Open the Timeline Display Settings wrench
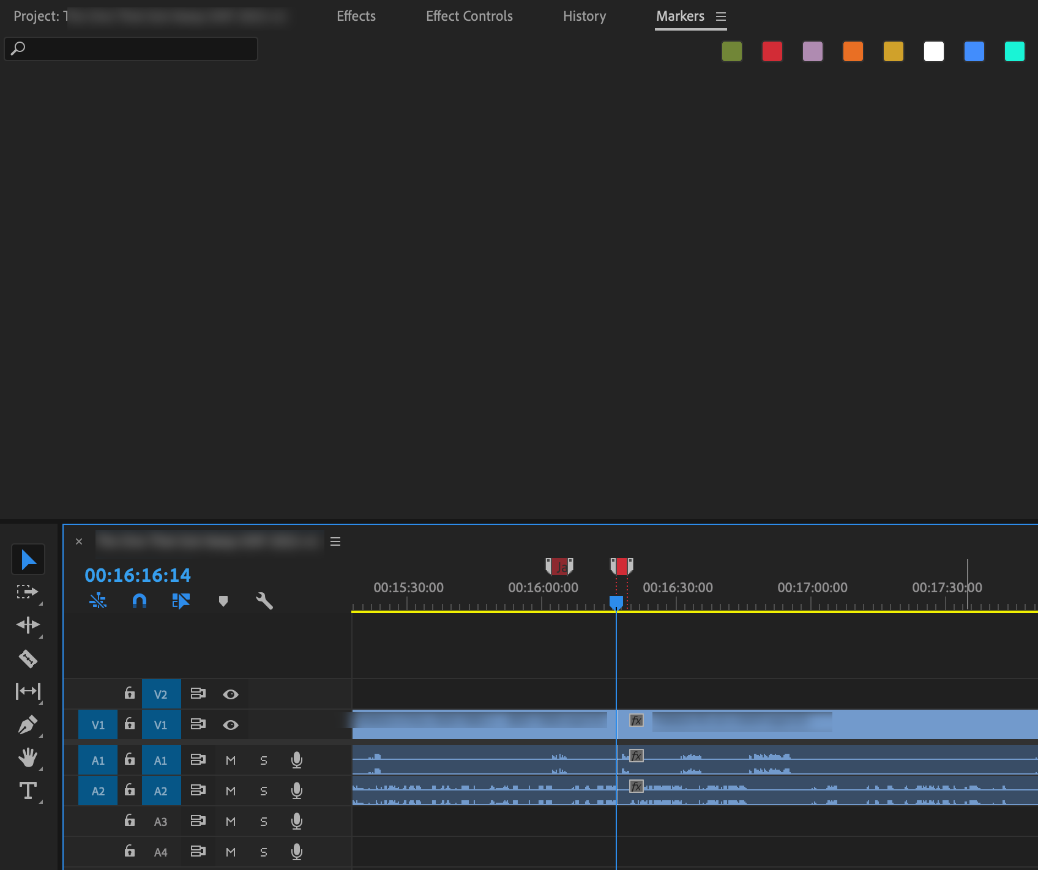The height and width of the screenshot is (870, 1038). 264,601
